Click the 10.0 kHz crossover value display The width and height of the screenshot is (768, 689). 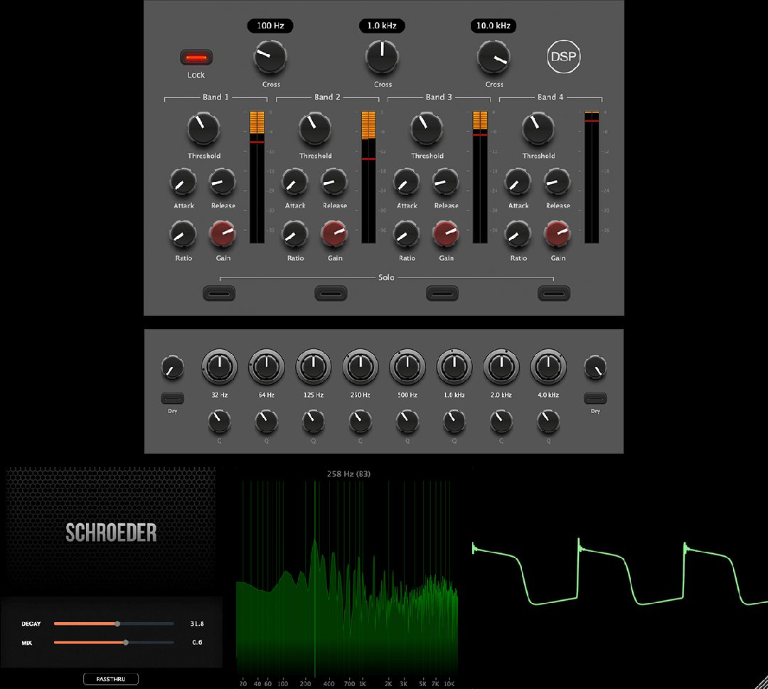(x=494, y=26)
